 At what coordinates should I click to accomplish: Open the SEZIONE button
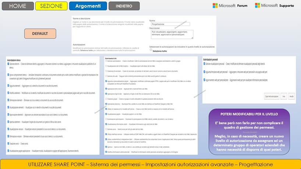51,6
